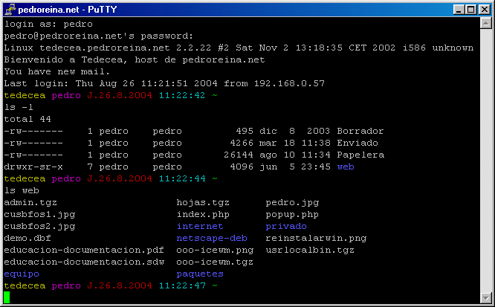Open the PuTTY system menu icon
This screenshot has height=307, width=495.
pyautogui.click(x=10, y=9)
